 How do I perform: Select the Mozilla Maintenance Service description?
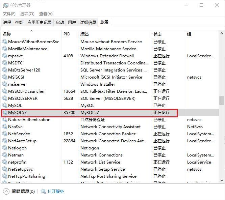click(x=108, y=49)
